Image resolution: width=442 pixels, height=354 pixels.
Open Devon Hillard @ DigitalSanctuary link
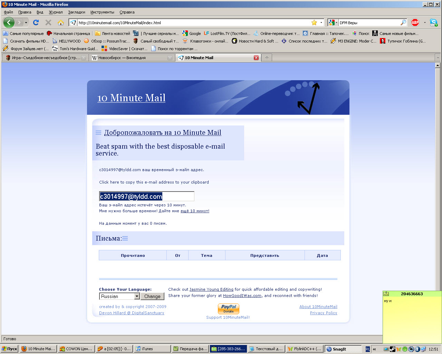(132, 313)
